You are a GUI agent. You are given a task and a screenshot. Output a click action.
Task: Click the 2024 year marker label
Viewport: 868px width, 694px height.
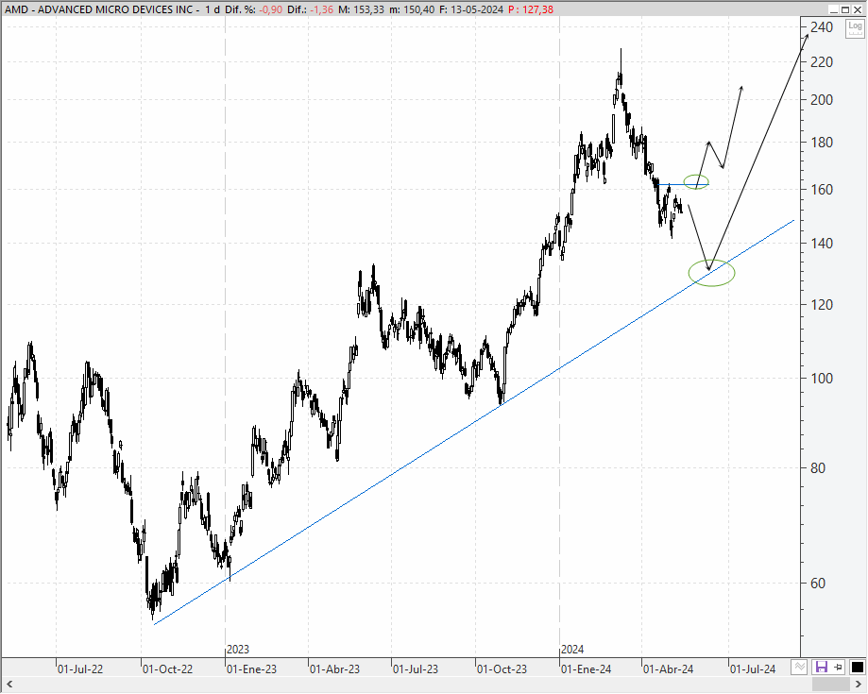[572, 650]
